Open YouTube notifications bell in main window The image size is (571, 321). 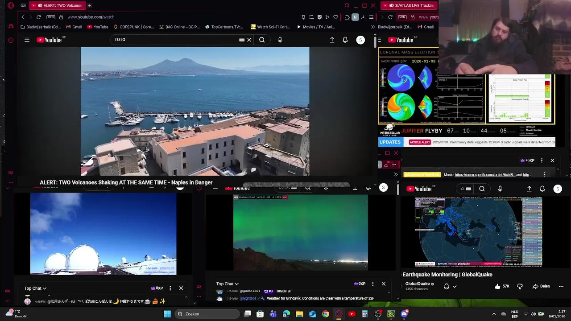345,40
